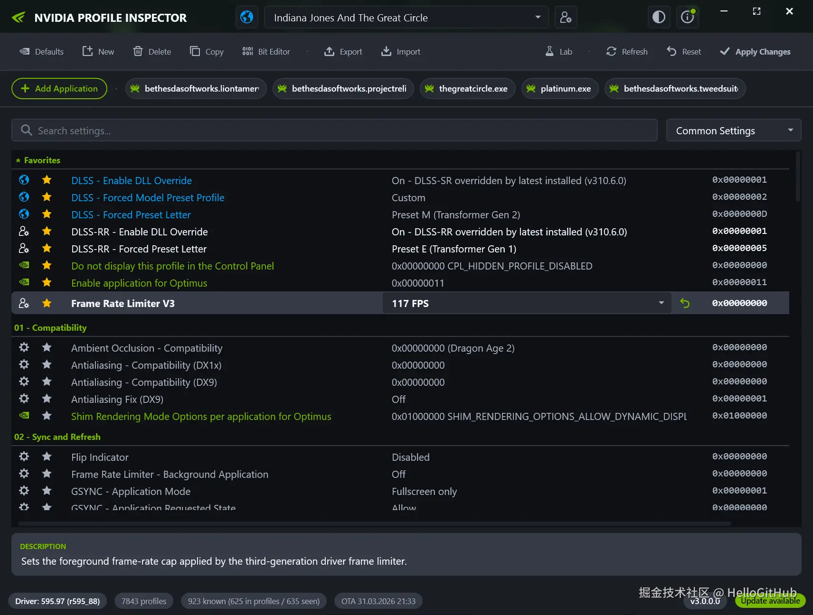Toggle favorite star for Frame Rate Limiter V3
This screenshot has height=615, width=813.
47,303
